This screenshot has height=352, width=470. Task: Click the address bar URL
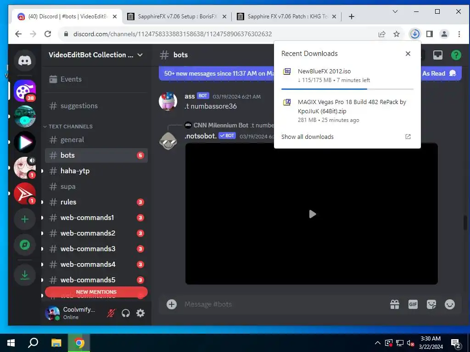tap(173, 34)
